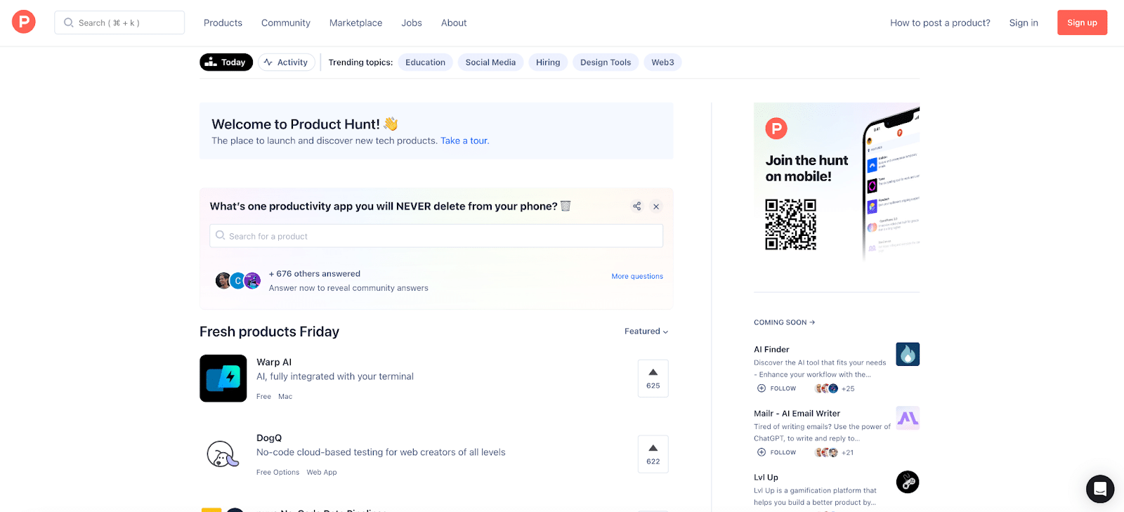Click the Free tag under Warp AI
1124x512 pixels.
tap(263, 397)
